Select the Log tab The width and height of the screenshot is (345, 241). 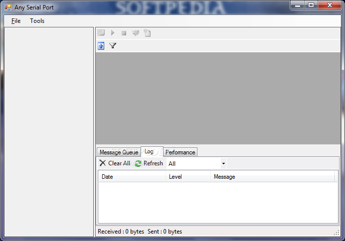152,151
